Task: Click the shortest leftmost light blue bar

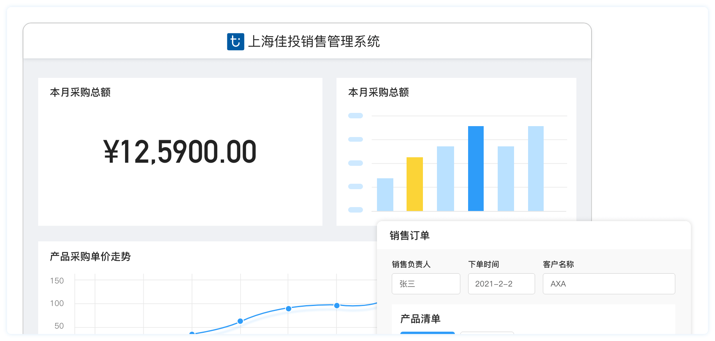Action: coord(385,195)
